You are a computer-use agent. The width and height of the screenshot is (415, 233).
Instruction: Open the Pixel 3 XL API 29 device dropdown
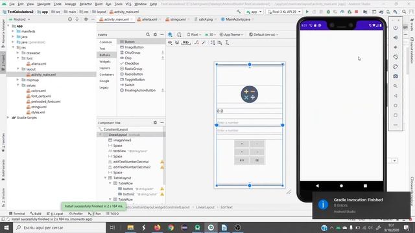(x=285, y=12)
